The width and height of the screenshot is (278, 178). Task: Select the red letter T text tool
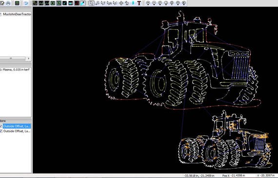coord(139,3)
